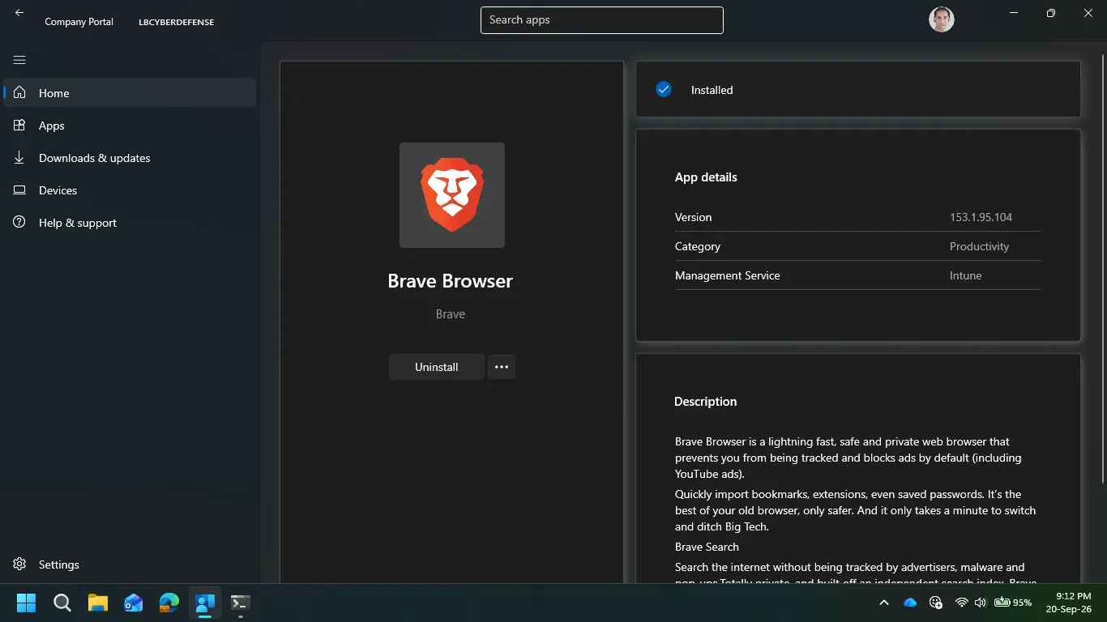The image size is (1107, 622).
Task: Click the Brave Browser app title
Action: [451, 281]
